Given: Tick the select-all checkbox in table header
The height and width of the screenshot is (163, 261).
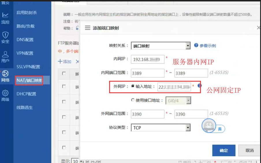Looking at the screenshot, I should click(x=64, y=74).
